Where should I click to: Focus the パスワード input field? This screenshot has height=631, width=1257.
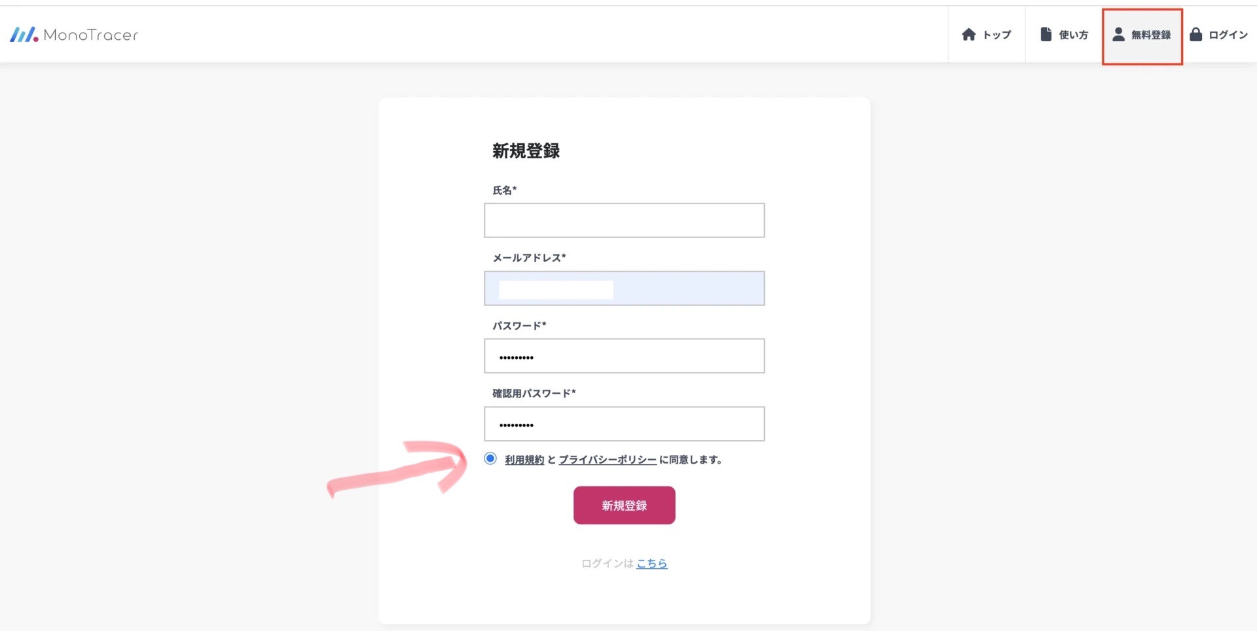pyautogui.click(x=625, y=356)
